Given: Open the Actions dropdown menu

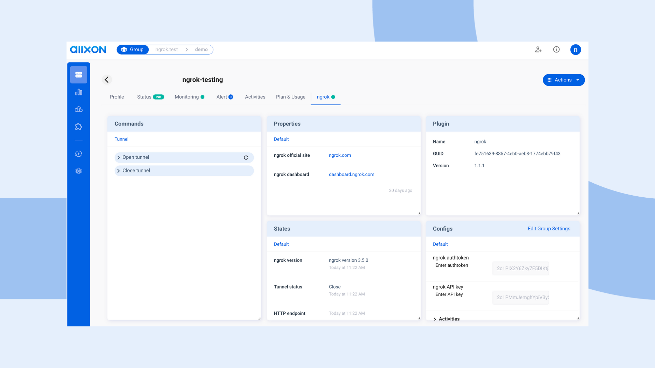Looking at the screenshot, I should pyautogui.click(x=564, y=80).
